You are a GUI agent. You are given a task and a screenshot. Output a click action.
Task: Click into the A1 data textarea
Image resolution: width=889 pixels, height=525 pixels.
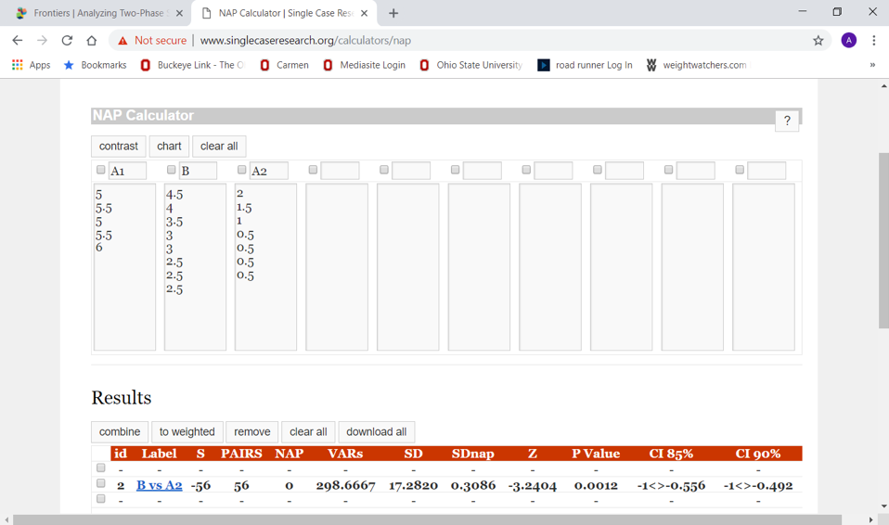coord(124,266)
